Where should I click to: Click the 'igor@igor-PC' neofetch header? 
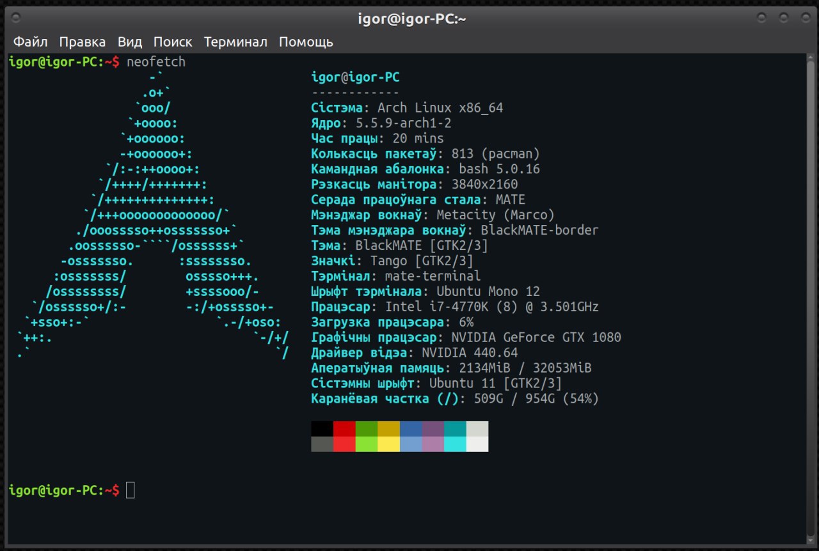[356, 77]
